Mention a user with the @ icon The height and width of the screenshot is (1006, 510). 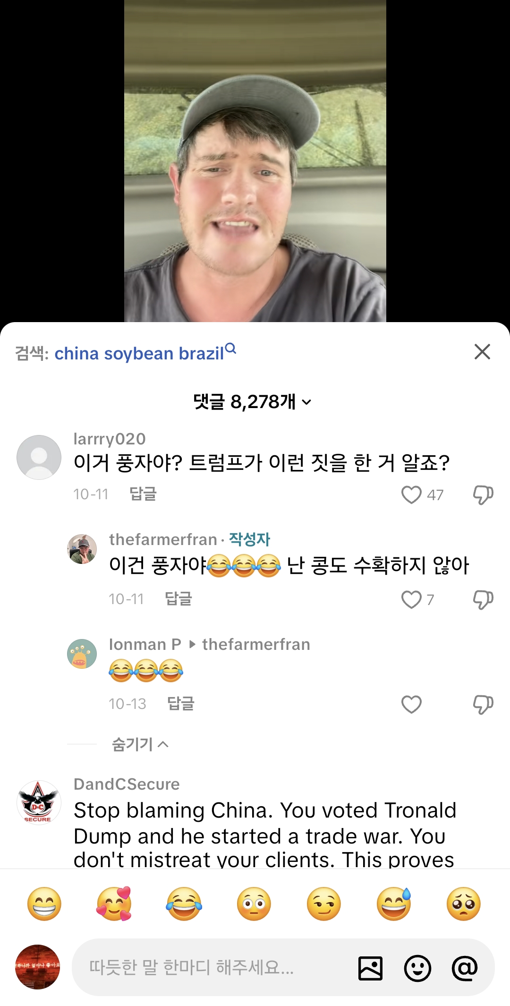(465, 968)
